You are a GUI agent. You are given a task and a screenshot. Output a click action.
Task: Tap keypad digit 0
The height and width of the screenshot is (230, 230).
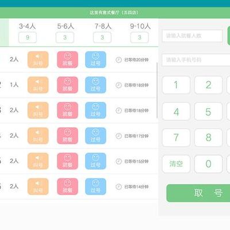click(x=208, y=164)
